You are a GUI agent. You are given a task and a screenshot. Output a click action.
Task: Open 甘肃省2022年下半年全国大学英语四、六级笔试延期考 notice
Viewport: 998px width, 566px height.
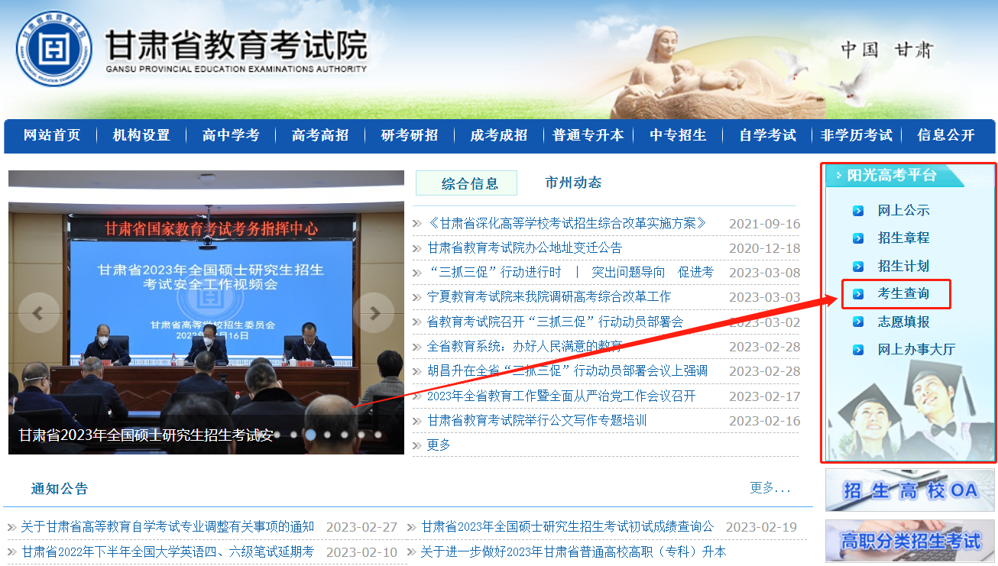tap(167, 551)
